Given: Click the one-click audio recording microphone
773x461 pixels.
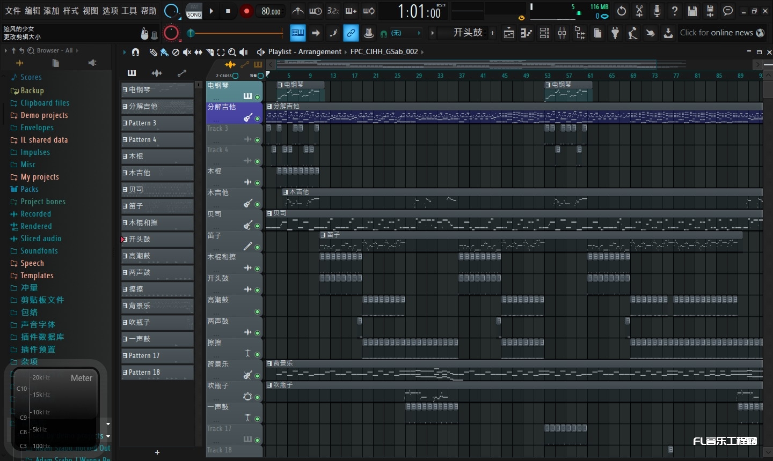Looking at the screenshot, I should [x=657, y=11].
